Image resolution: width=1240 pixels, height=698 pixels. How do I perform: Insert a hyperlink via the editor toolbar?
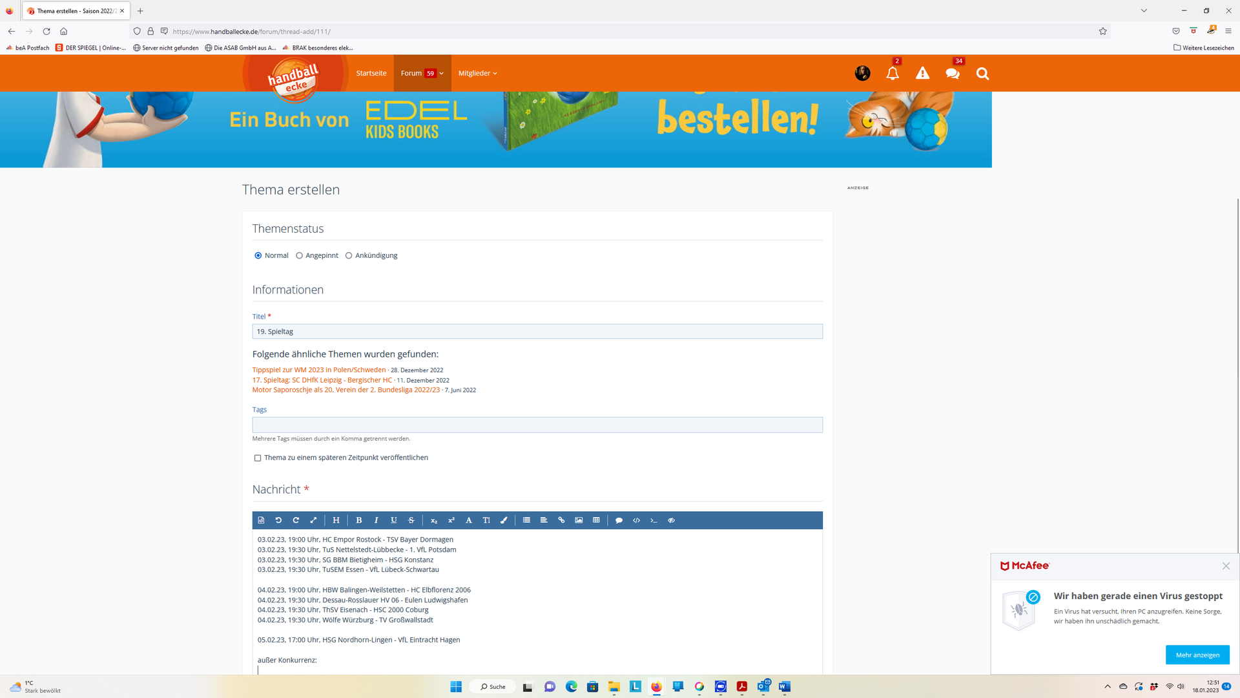pos(561,520)
